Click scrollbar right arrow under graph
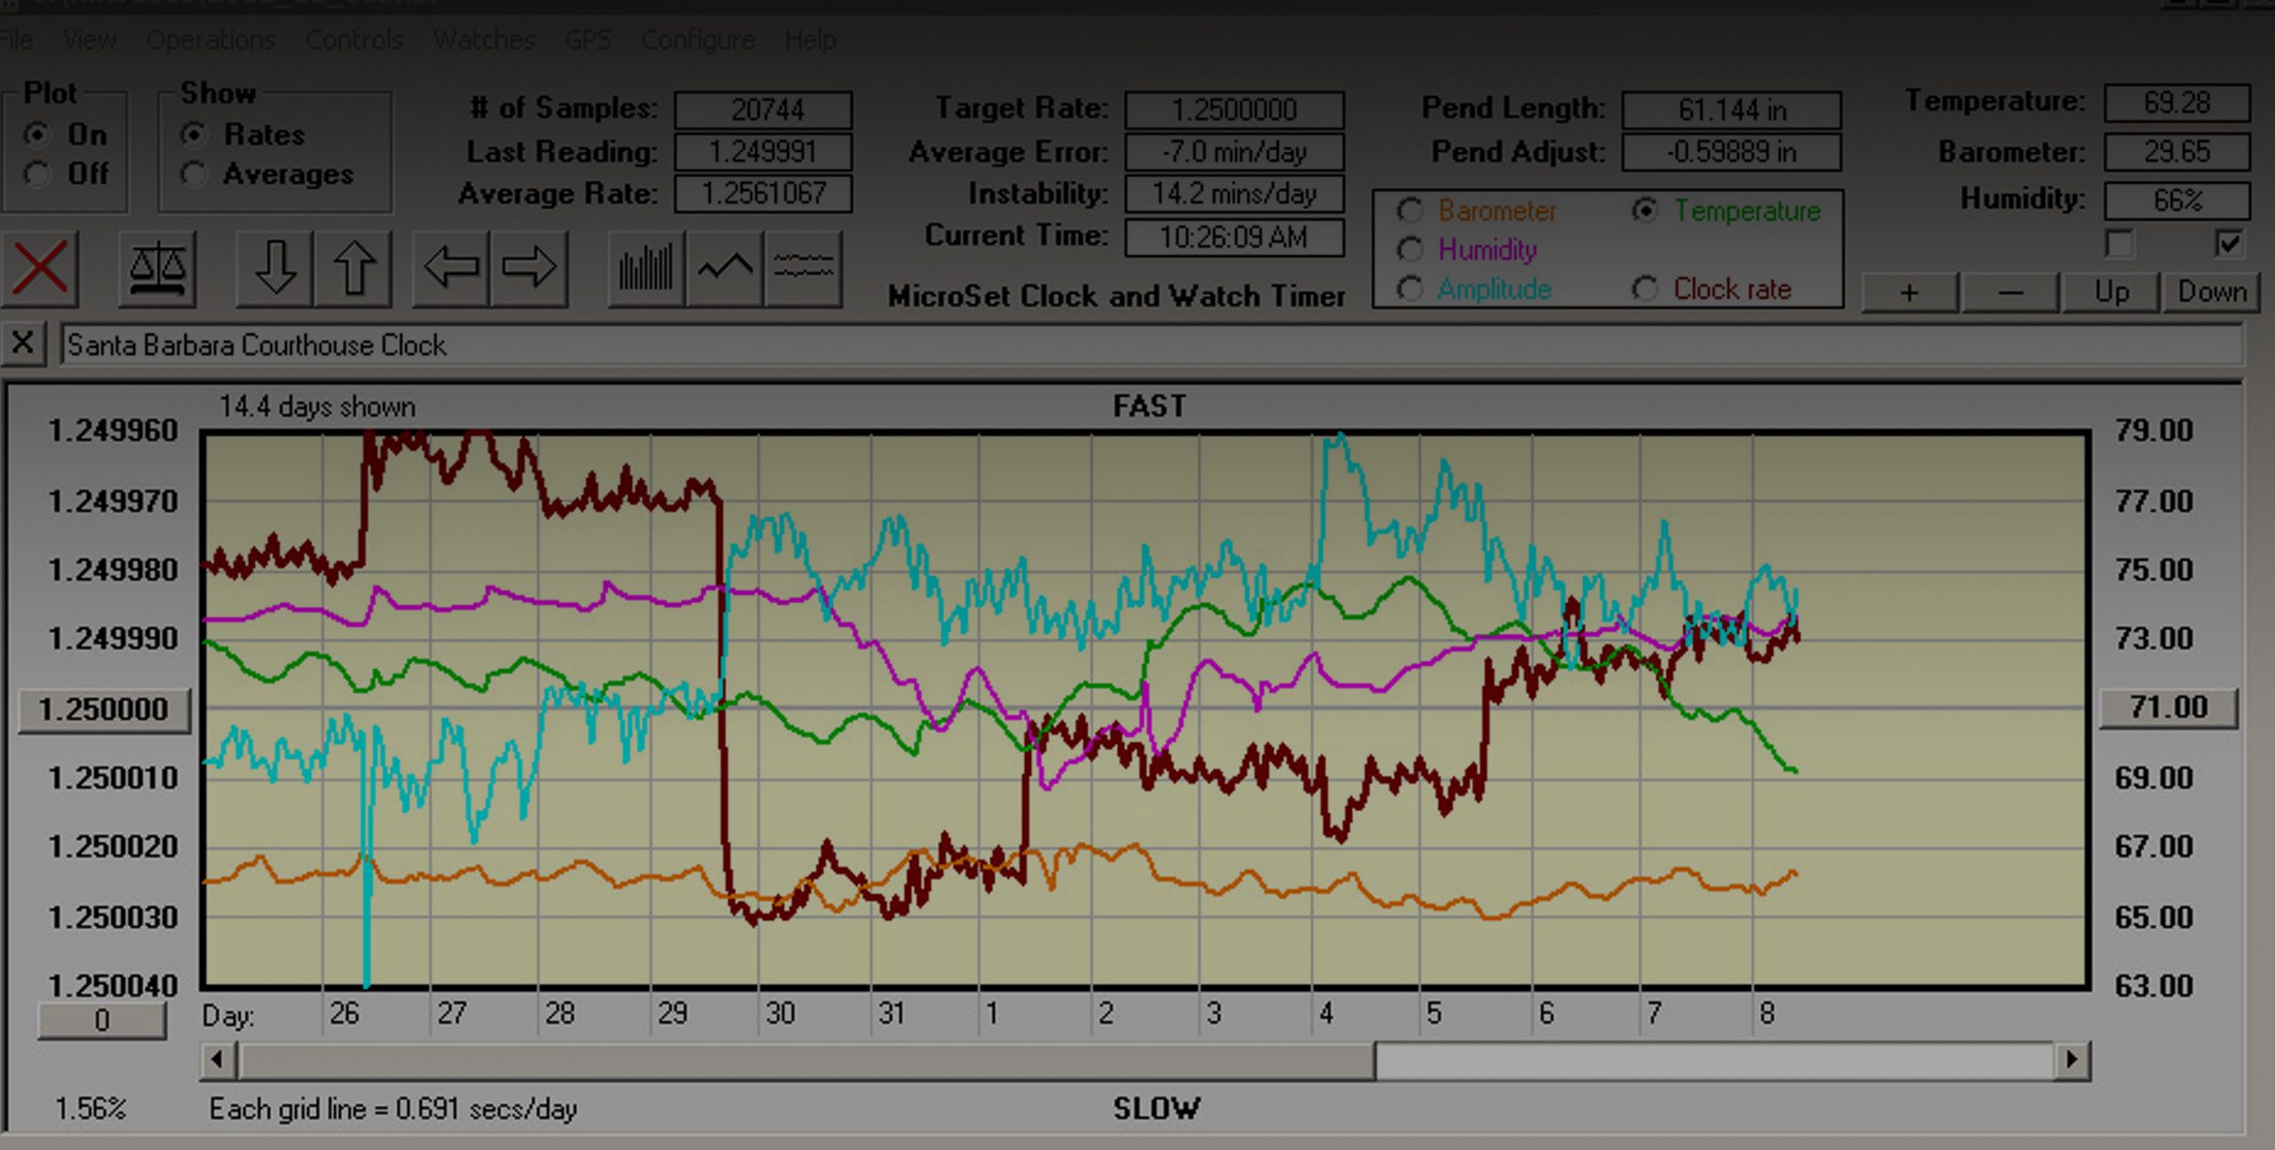This screenshot has width=2275, height=1150. (2071, 1059)
